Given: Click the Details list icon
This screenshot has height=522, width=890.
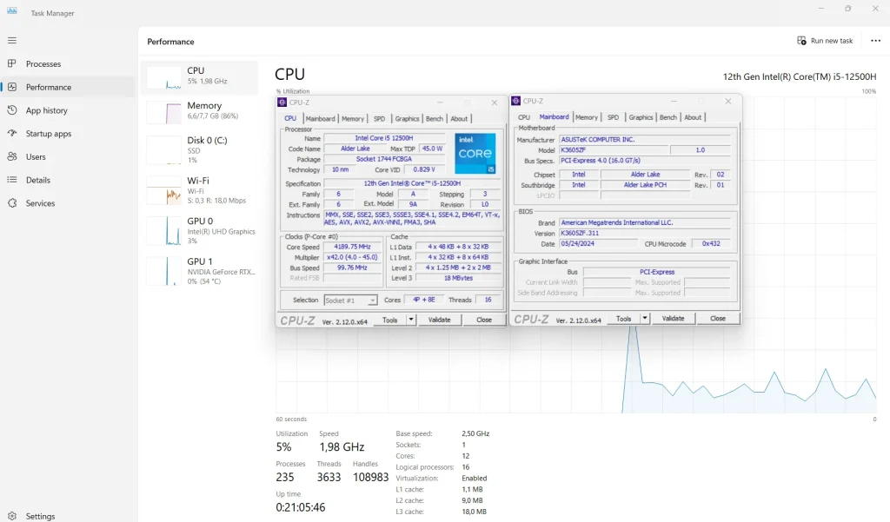Looking at the screenshot, I should click(12, 180).
